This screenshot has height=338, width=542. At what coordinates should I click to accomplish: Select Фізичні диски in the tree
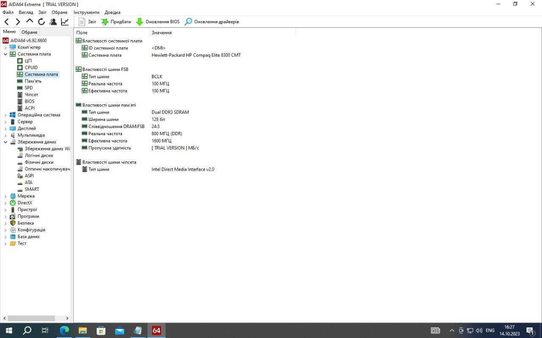39,162
